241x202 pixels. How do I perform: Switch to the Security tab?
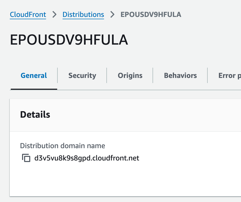(82, 76)
